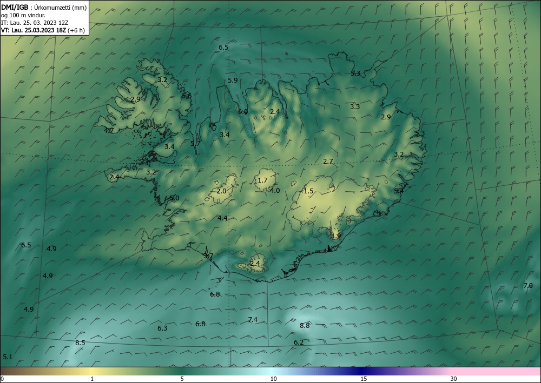Click the 8.8 precipitable water value
Viewport: 541px width, 383px height.
305,326
